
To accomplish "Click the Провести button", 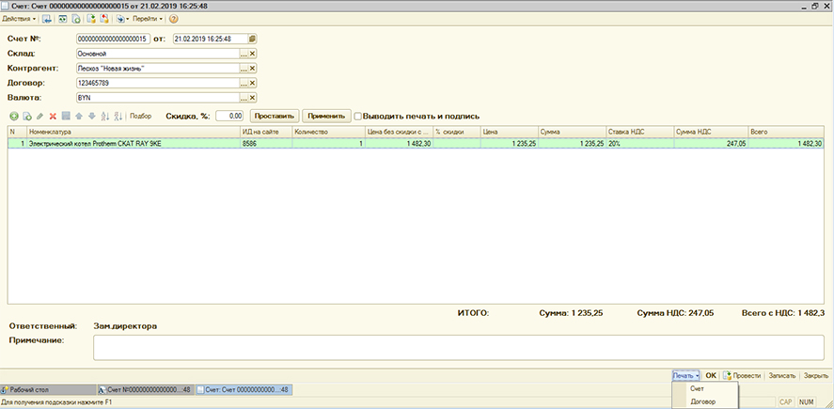I will click(x=741, y=375).
